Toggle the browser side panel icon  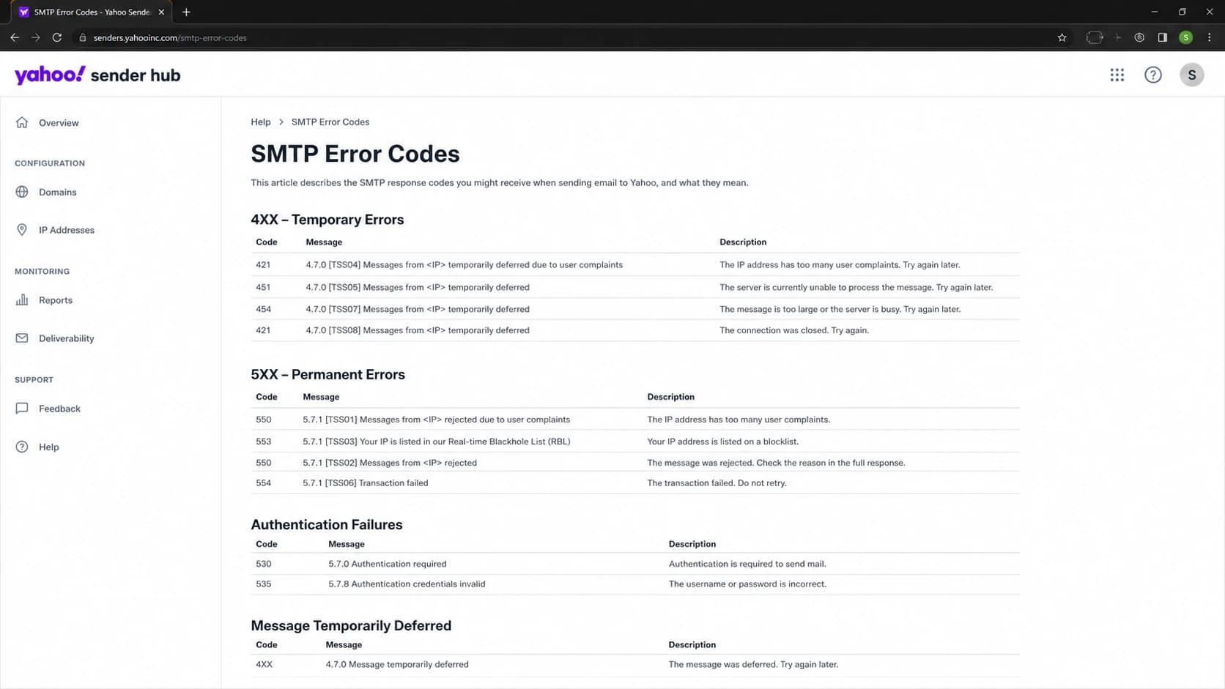pyautogui.click(x=1162, y=37)
